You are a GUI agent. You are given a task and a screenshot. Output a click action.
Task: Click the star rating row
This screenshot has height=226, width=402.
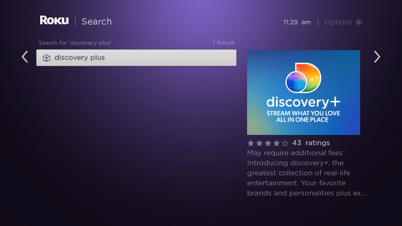[267, 143]
